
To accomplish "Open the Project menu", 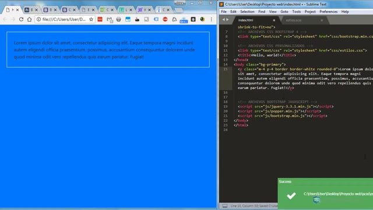I will pyautogui.click(x=310, y=12).
